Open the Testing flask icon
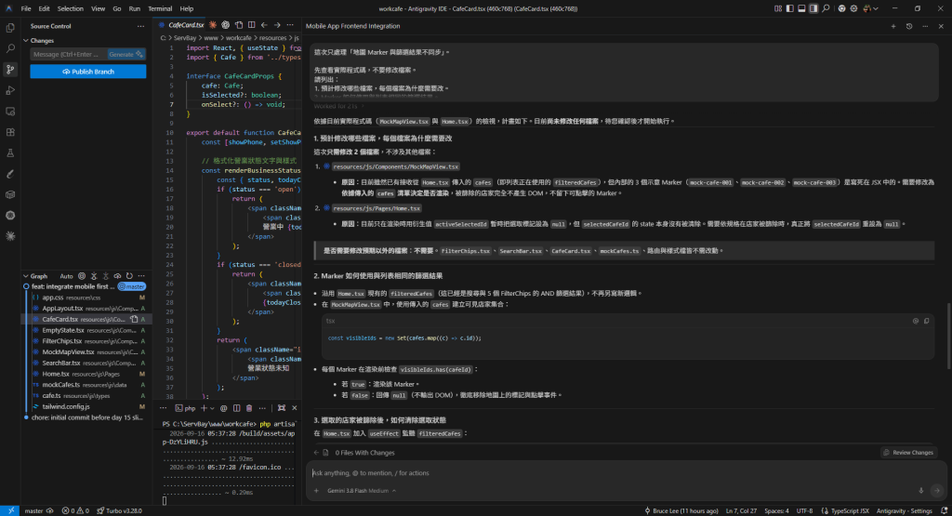Image resolution: width=952 pixels, height=516 pixels. 10,153
